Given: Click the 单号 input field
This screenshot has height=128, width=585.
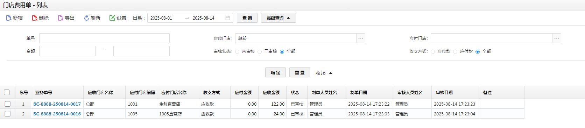Looking at the screenshot, I should (x=104, y=38).
